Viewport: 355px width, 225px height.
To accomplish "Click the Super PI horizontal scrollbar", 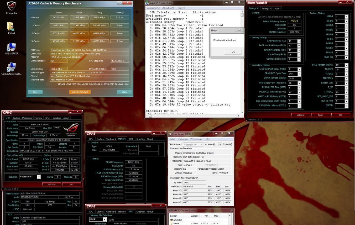I will [193, 115].
